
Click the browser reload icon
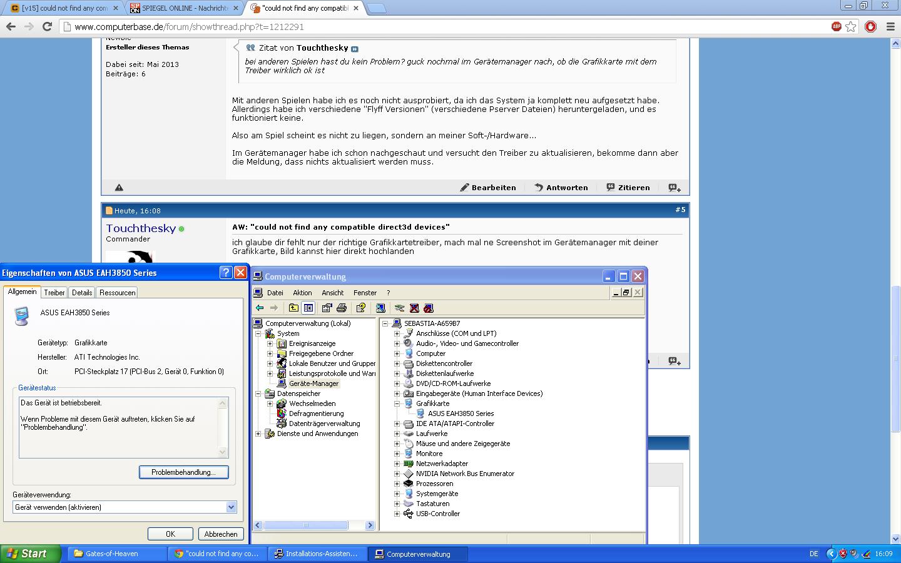[x=47, y=26]
